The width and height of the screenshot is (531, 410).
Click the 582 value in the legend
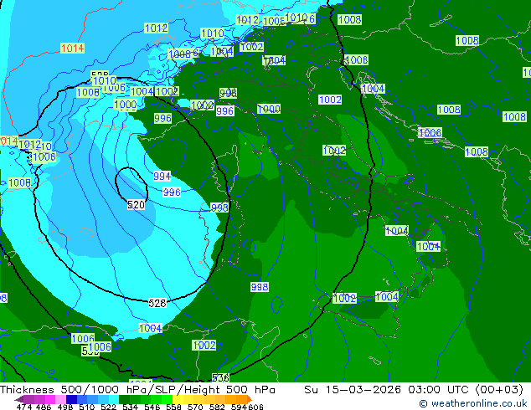click(x=217, y=407)
